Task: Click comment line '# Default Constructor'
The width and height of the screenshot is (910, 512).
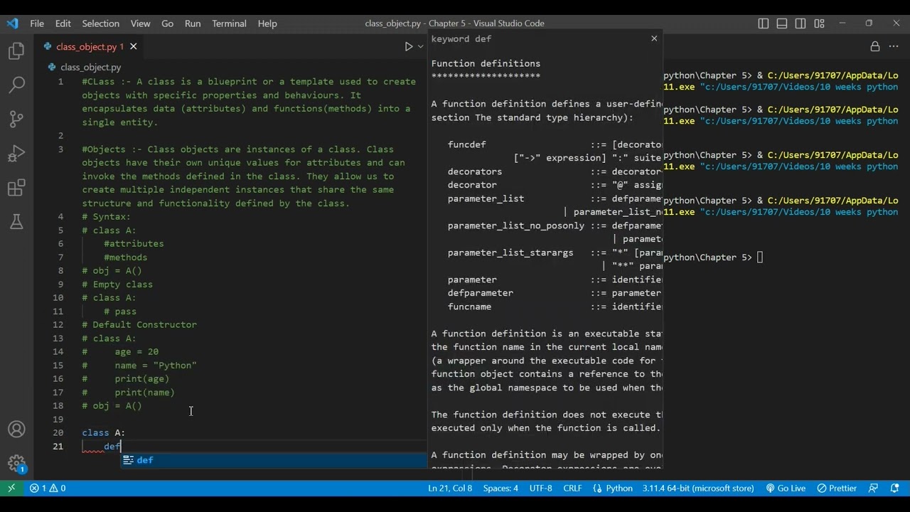Action: click(x=139, y=325)
